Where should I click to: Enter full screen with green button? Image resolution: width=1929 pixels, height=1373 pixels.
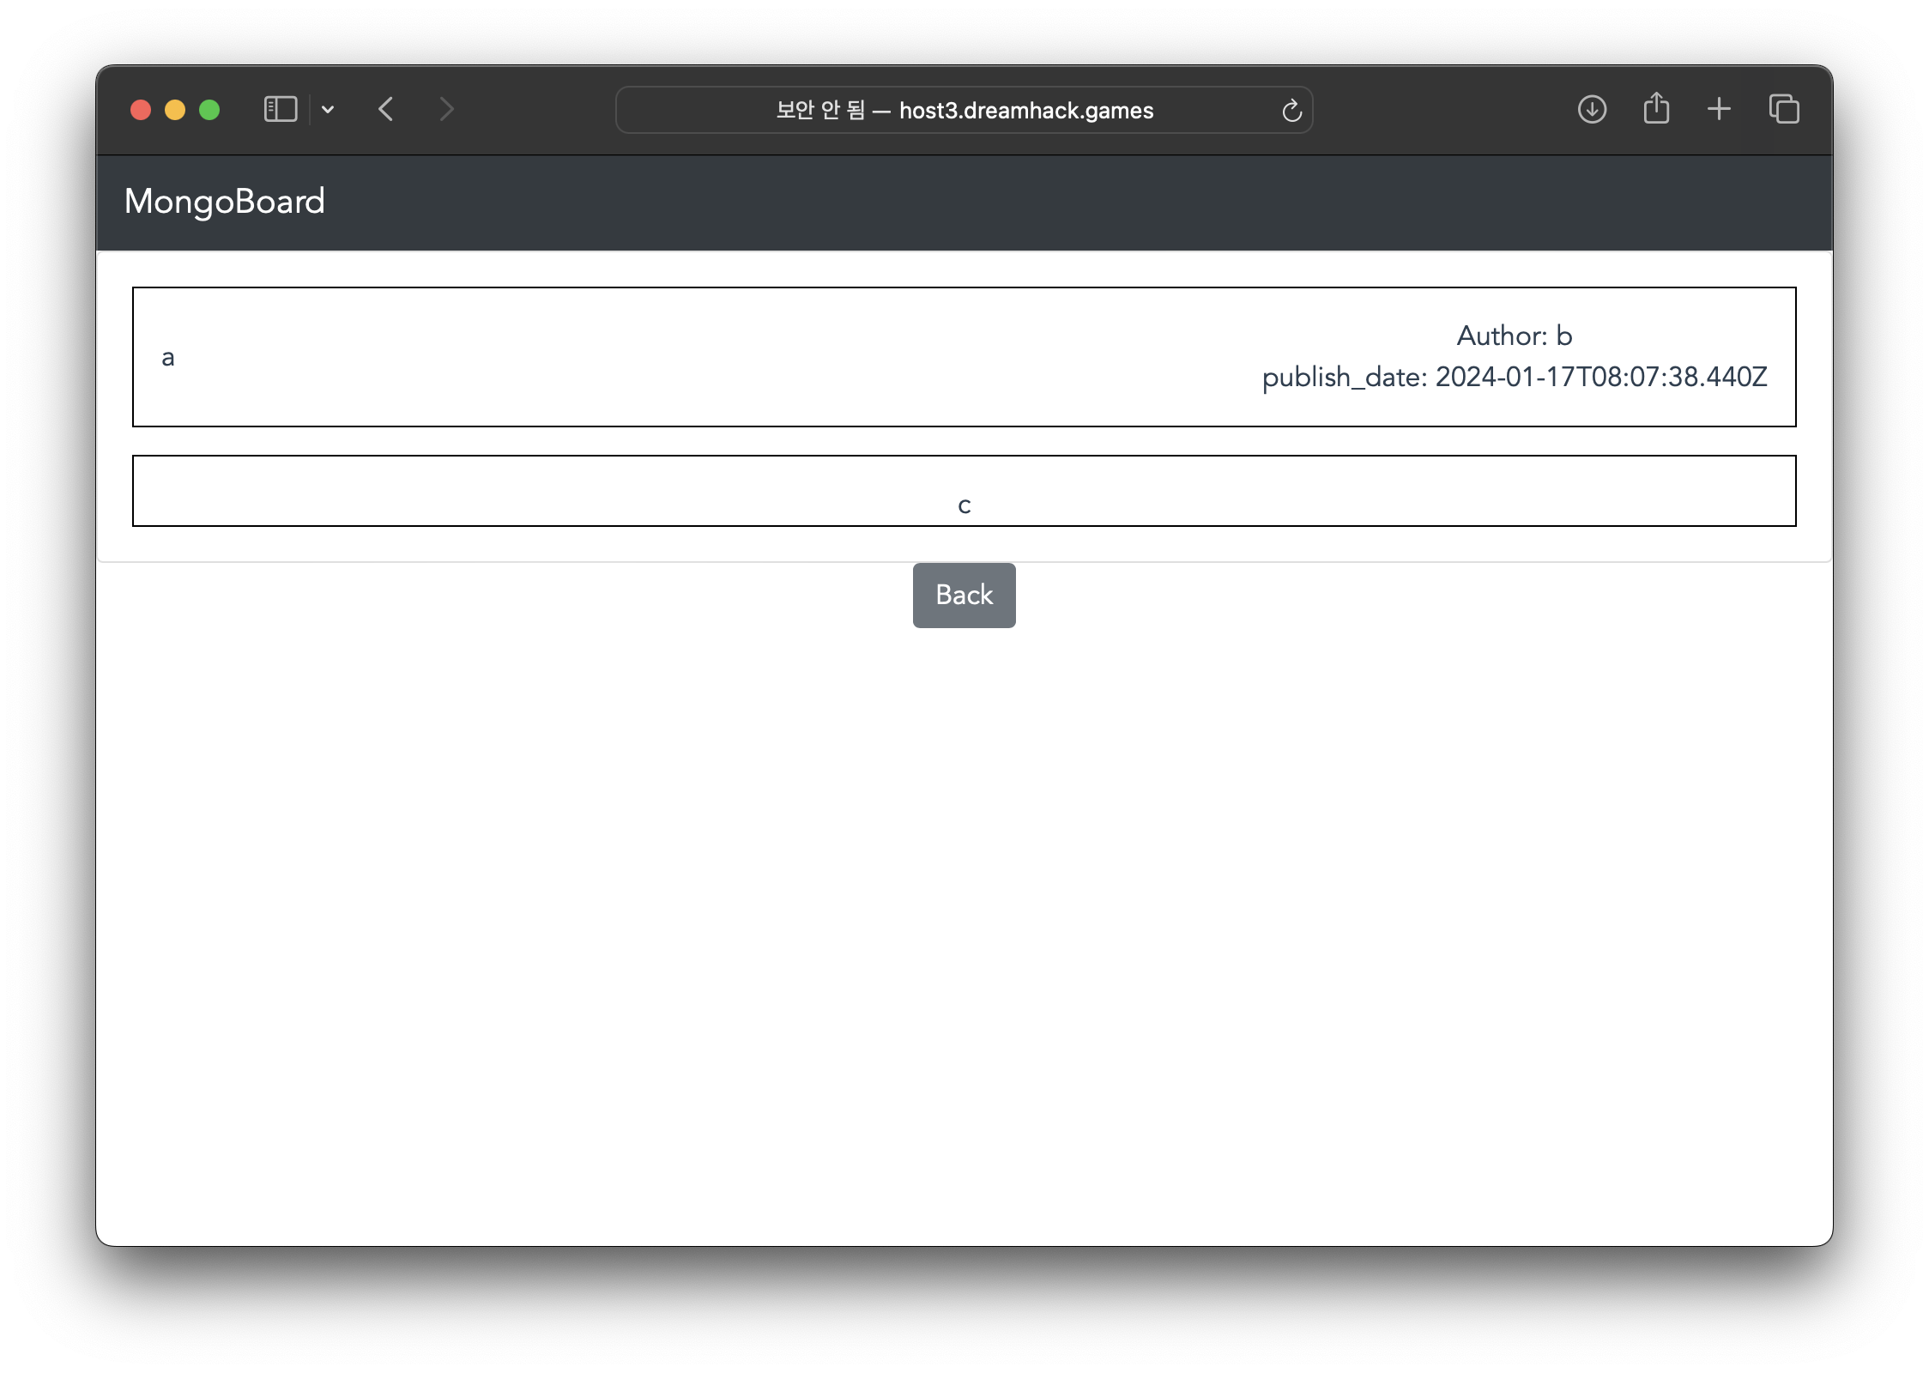coord(209,110)
